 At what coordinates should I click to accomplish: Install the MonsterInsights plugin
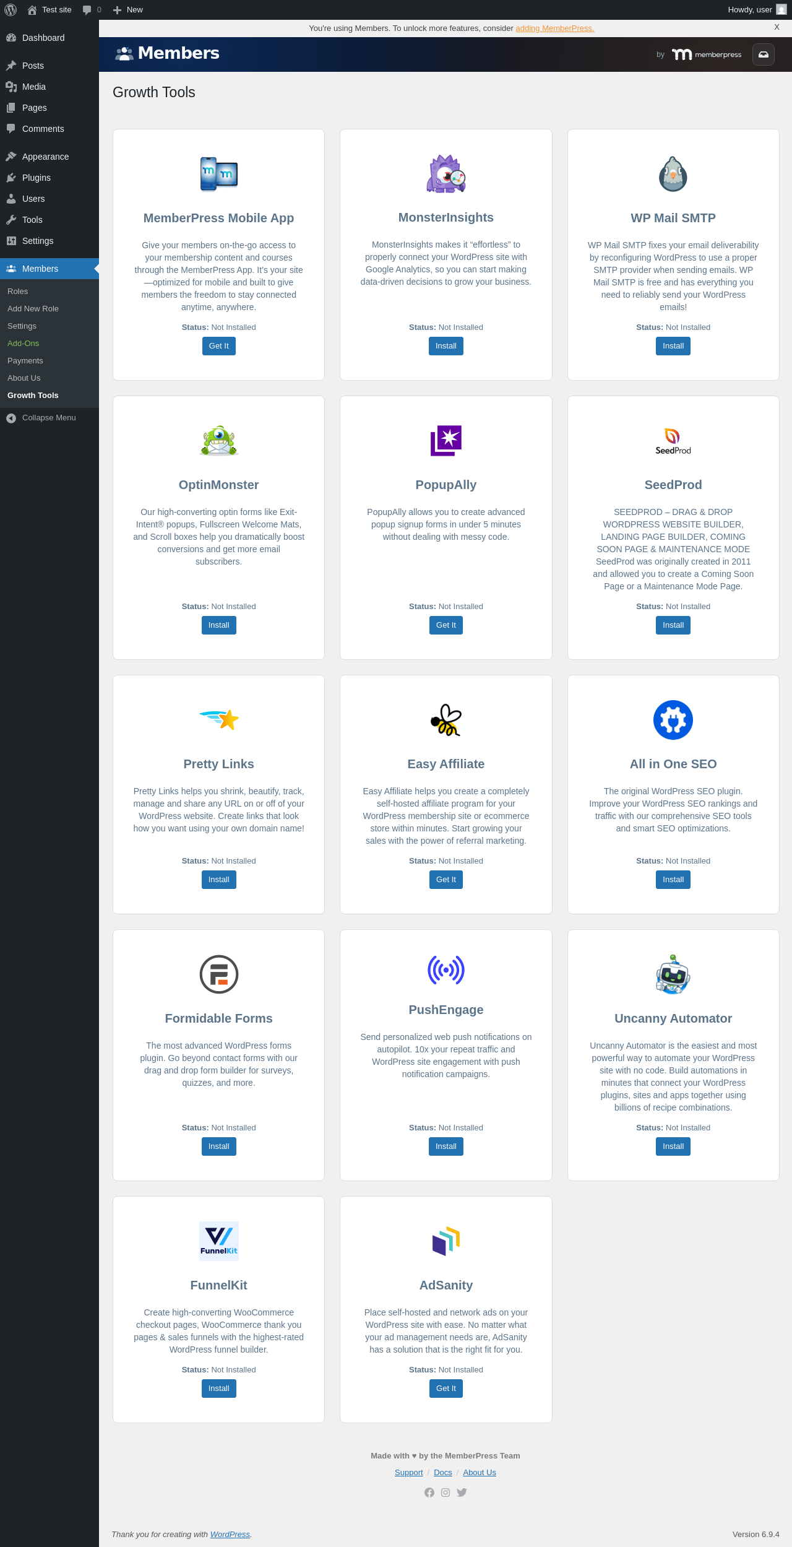pos(446,346)
